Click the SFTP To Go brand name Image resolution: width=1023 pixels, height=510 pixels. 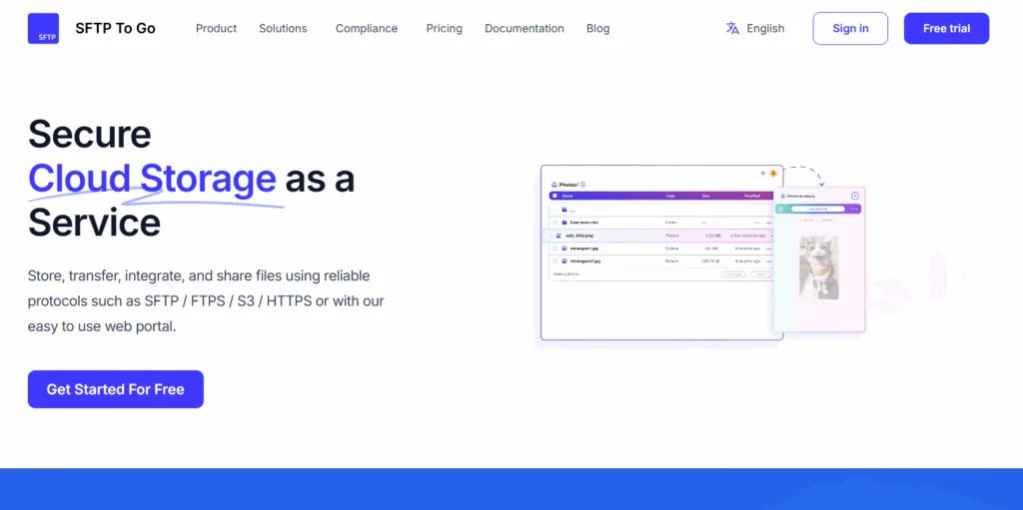pos(116,29)
